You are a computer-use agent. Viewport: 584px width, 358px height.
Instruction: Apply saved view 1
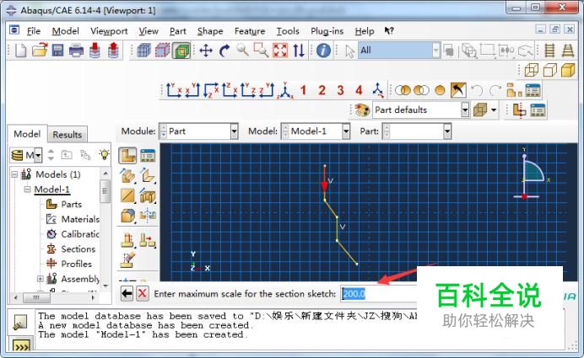point(303,90)
